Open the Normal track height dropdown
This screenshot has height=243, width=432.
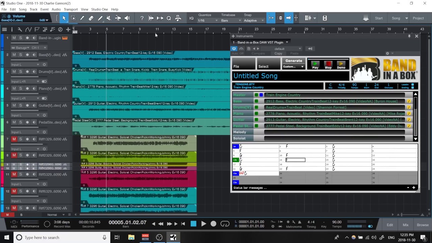[x=55, y=215]
